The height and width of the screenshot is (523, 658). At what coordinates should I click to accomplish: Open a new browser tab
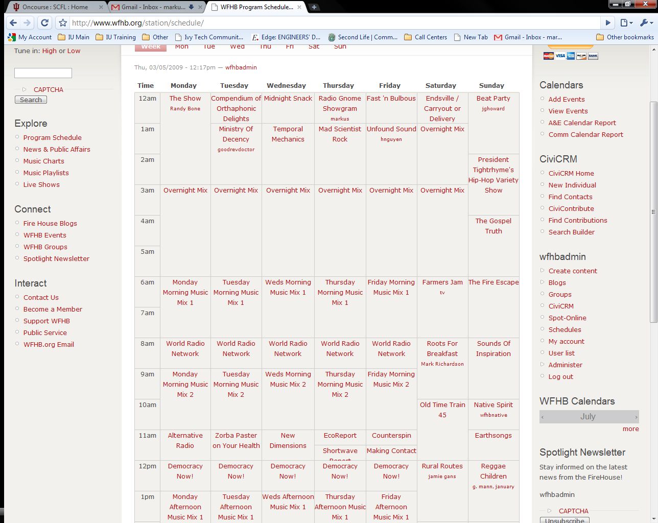pyautogui.click(x=314, y=7)
